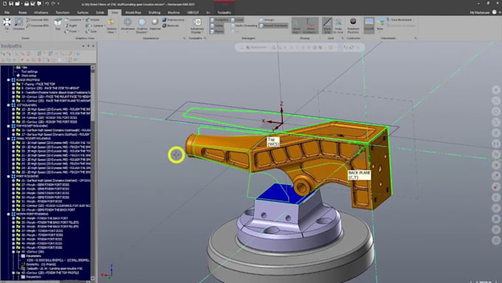Click the print icon in quick access toolbar
The width and height of the screenshot is (502, 283).
tap(27, 4)
